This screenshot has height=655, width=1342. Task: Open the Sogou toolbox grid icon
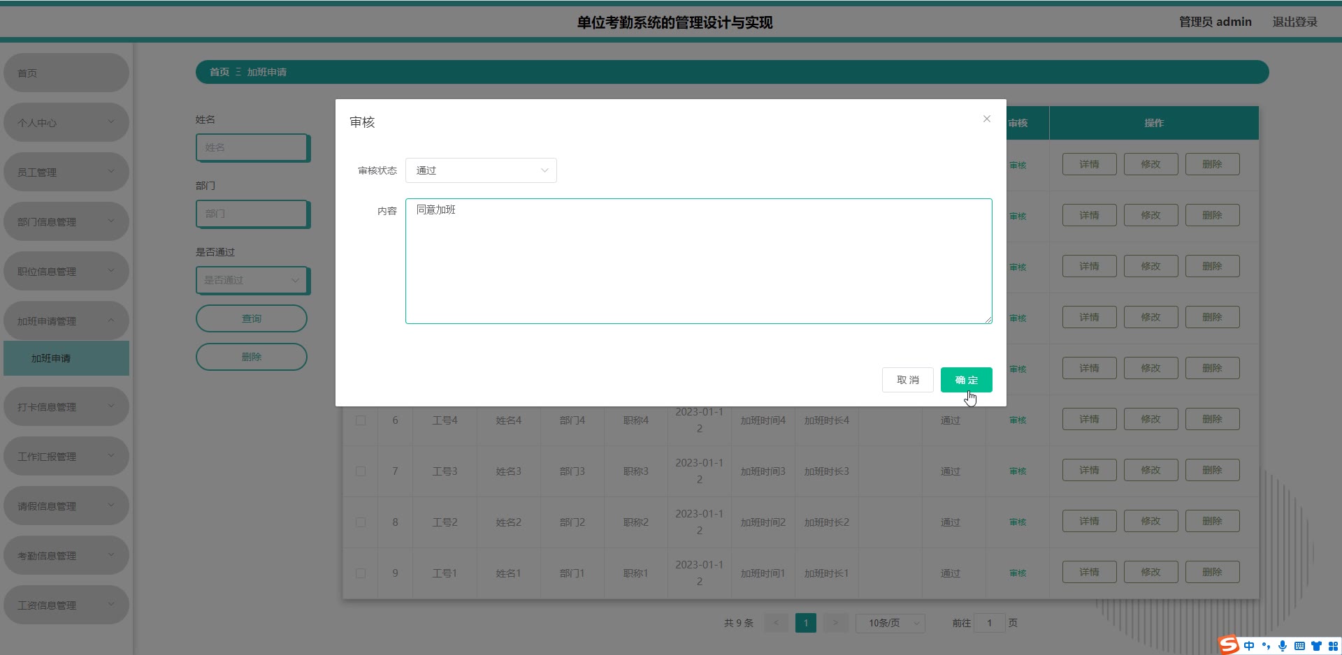(1333, 646)
